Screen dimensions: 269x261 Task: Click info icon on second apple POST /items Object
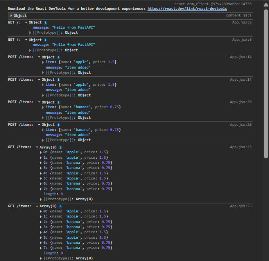(x=59, y=80)
